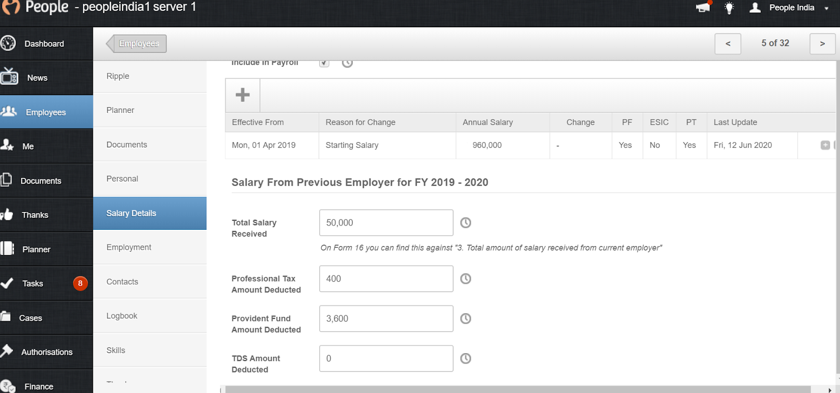Click the TDS Amount Deducted field
Viewport: 840px width, 393px height.
386,358
